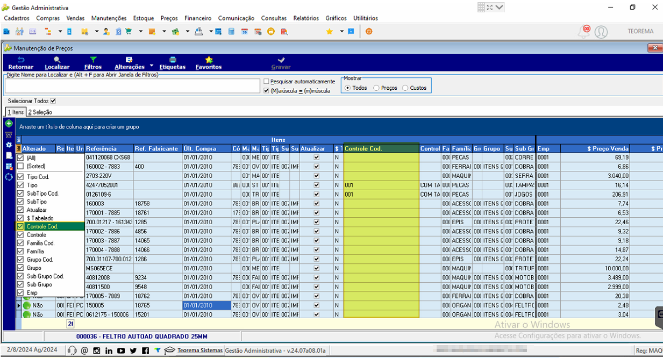Open the YouTube icon in status bar
This screenshot has height=358, width=663.
tap(121, 351)
